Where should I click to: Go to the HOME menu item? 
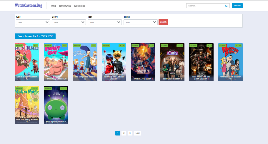(54, 6)
